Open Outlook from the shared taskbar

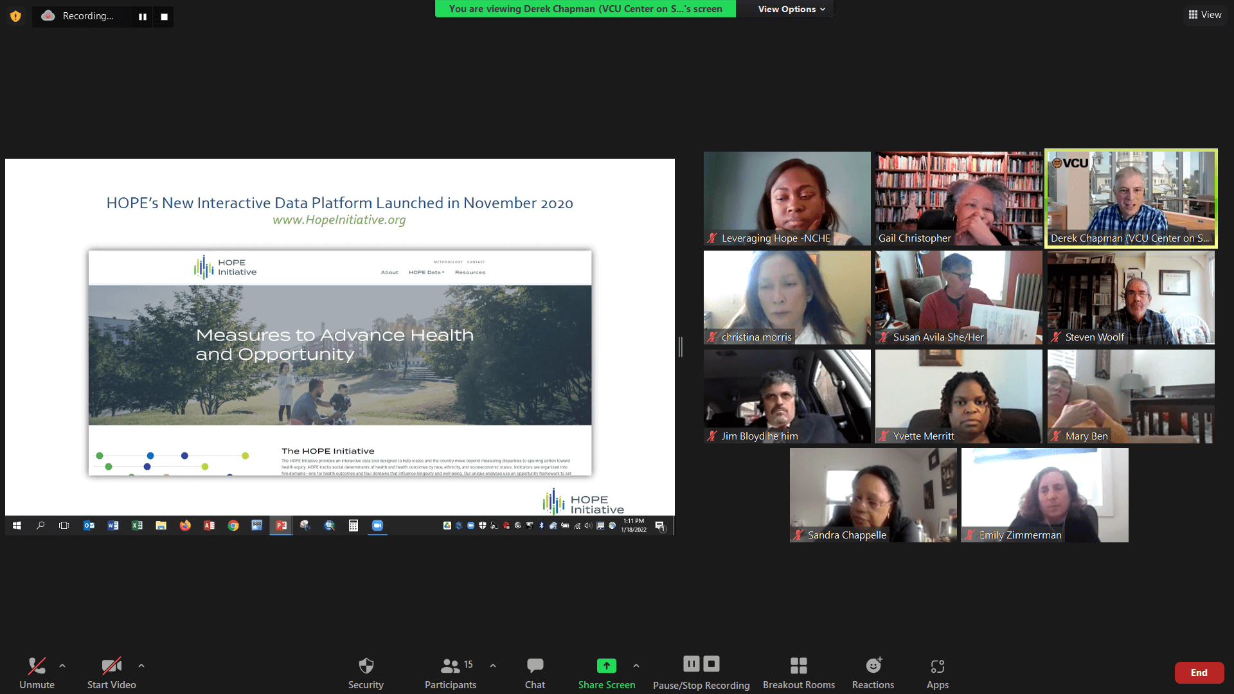click(x=89, y=526)
